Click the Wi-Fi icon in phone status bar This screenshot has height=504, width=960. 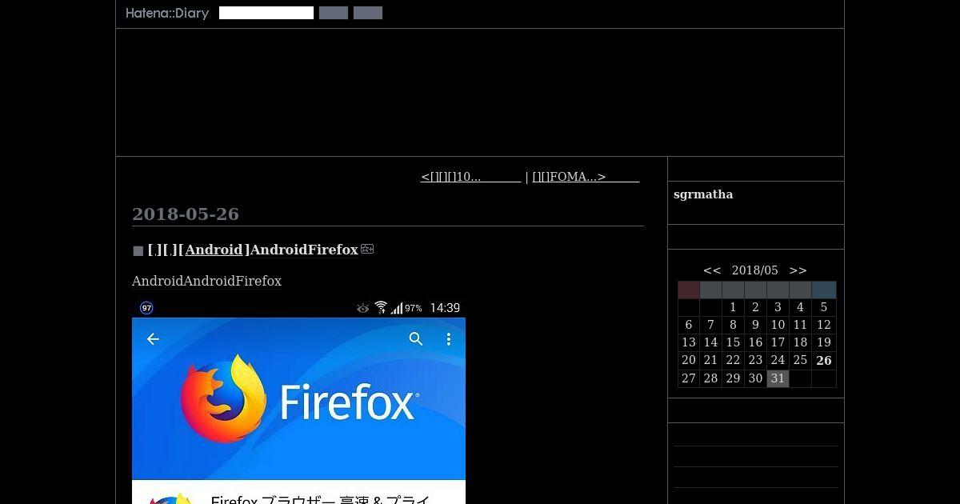(x=381, y=308)
